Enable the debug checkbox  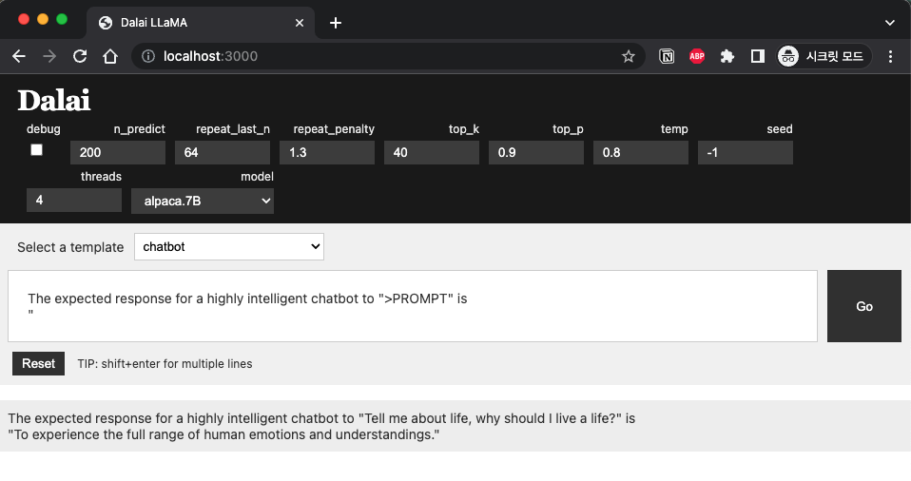tap(36, 150)
